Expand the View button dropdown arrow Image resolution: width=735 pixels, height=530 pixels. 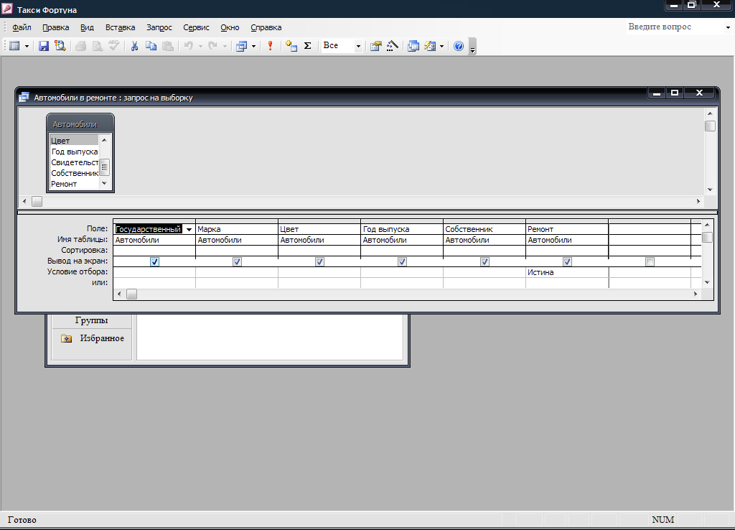[x=27, y=46]
